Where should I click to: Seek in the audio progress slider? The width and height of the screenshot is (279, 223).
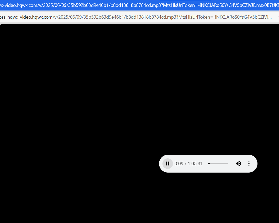[218, 164]
